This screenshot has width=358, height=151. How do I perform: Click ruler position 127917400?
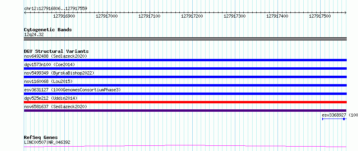pyautogui.click(x=278, y=16)
